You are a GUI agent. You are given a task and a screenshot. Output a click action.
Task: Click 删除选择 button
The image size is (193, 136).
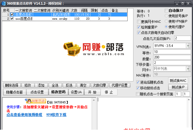pos(12,85)
